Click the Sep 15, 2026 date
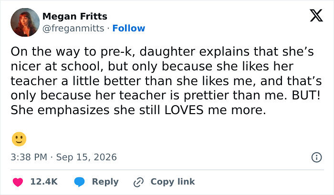334x195 pixels. [x=86, y=157]
